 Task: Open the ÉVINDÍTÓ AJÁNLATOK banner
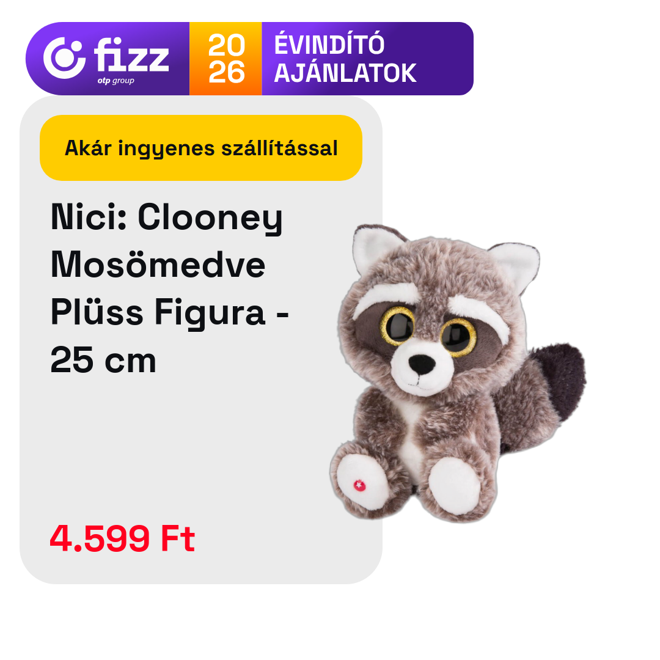(x=249, y=59)
